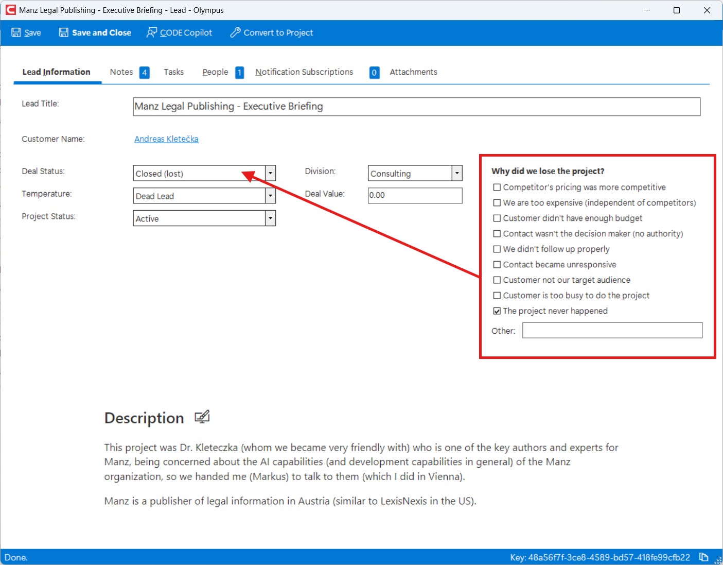Click the Save and Close disk icon

pyautogui.click(x=63, y=32)
